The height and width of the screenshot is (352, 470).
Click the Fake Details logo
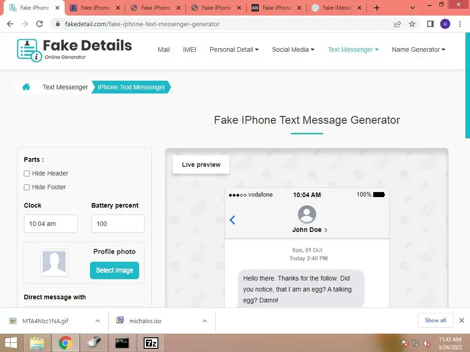[74, 50]
